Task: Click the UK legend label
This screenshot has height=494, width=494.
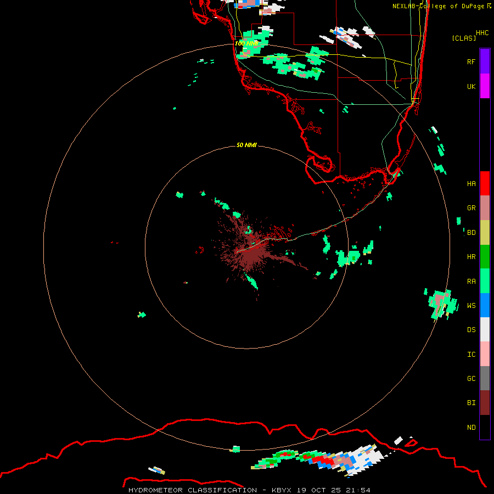Action: pyautogui.click(x=471, y=86)
